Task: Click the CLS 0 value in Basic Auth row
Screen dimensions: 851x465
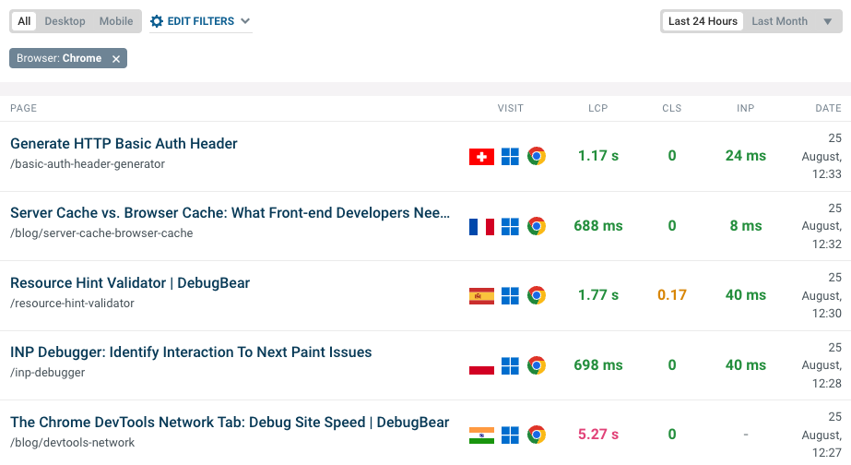Action: [672, 156]
